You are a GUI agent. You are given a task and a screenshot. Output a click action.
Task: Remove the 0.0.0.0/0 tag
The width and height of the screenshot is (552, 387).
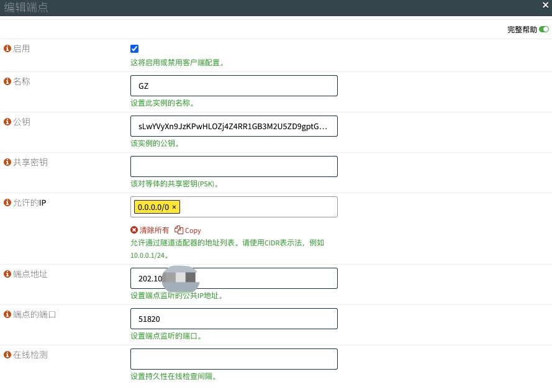pyautogui.click(x=174, y=207)
